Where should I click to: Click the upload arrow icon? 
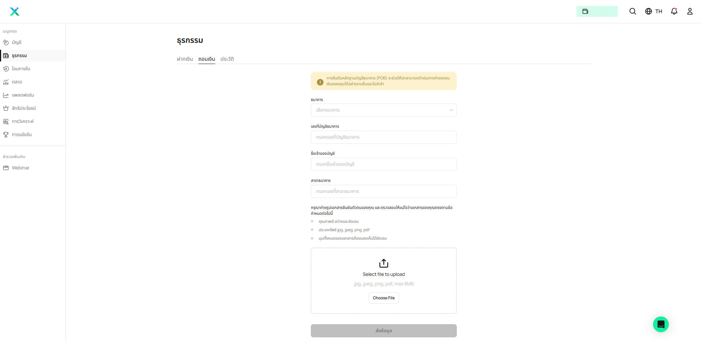pos(384,263)
